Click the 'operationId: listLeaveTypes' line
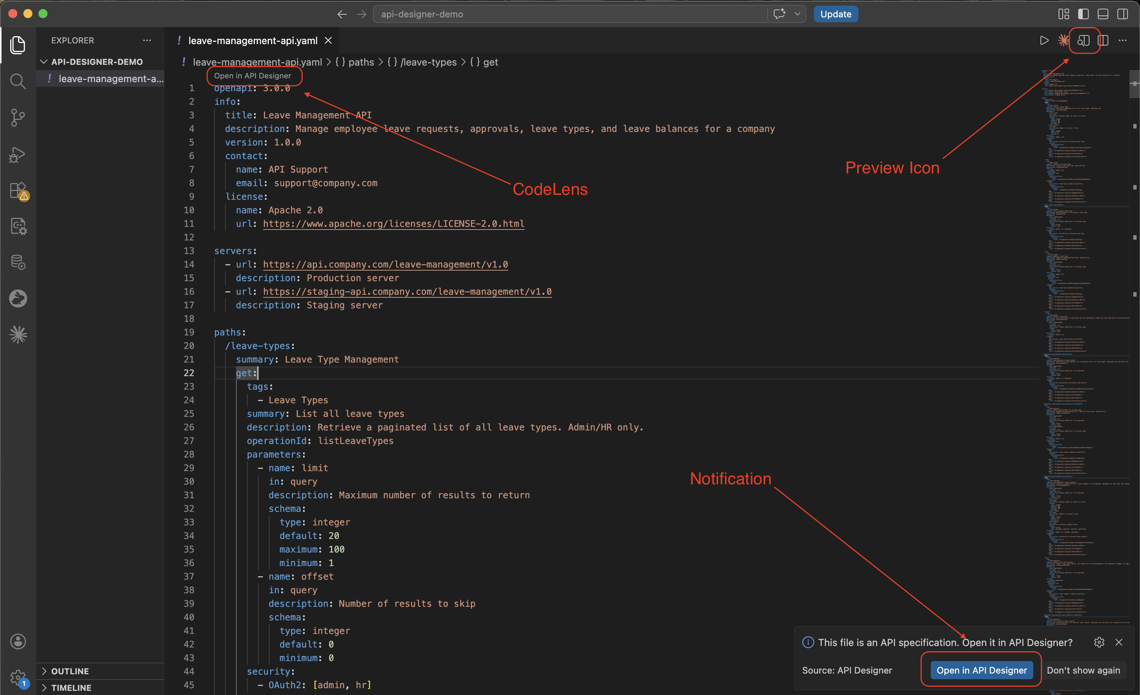The height and width of the screenshot is (695, 1140). coord(320,441)
